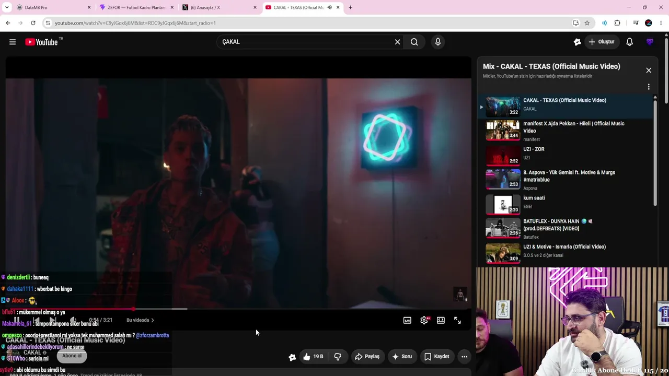Subscribe with the Abone ol button
This screenshot has width=669, height=376.
coord(72,356)
